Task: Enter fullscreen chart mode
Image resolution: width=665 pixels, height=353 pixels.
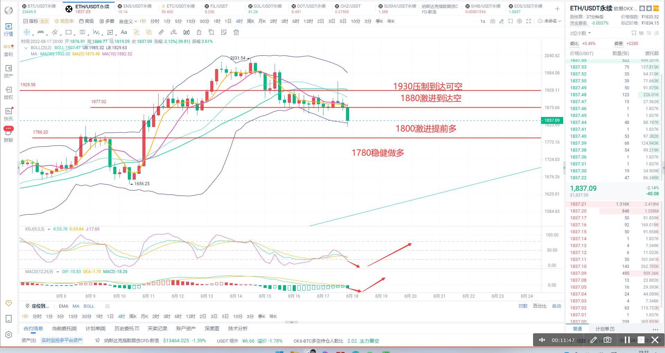Action: 529,21
